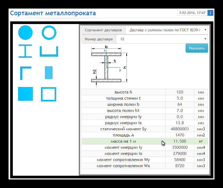Image resolution: width=223 pixels, height=188 pixels.
Task: Open the I-beam assortment type dropdown
Action: click(x=167, y=30)
